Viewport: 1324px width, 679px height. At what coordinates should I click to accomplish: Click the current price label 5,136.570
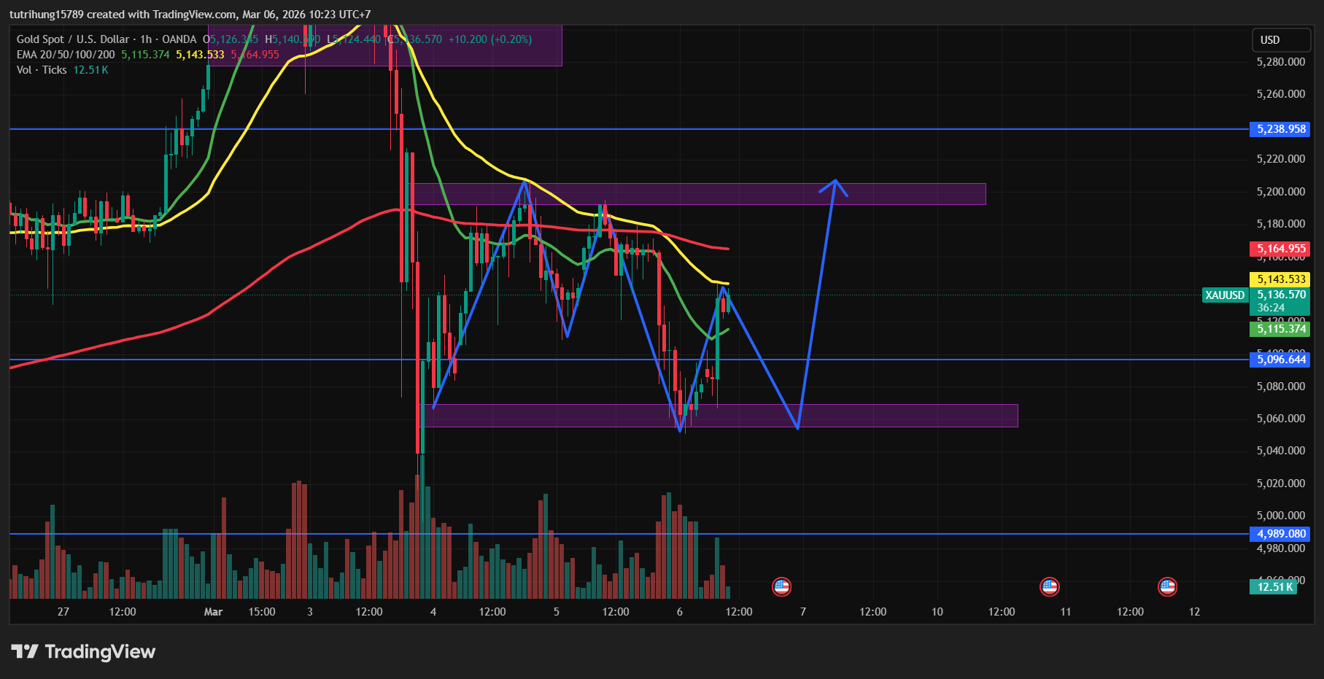click(x=1281, y=295)
